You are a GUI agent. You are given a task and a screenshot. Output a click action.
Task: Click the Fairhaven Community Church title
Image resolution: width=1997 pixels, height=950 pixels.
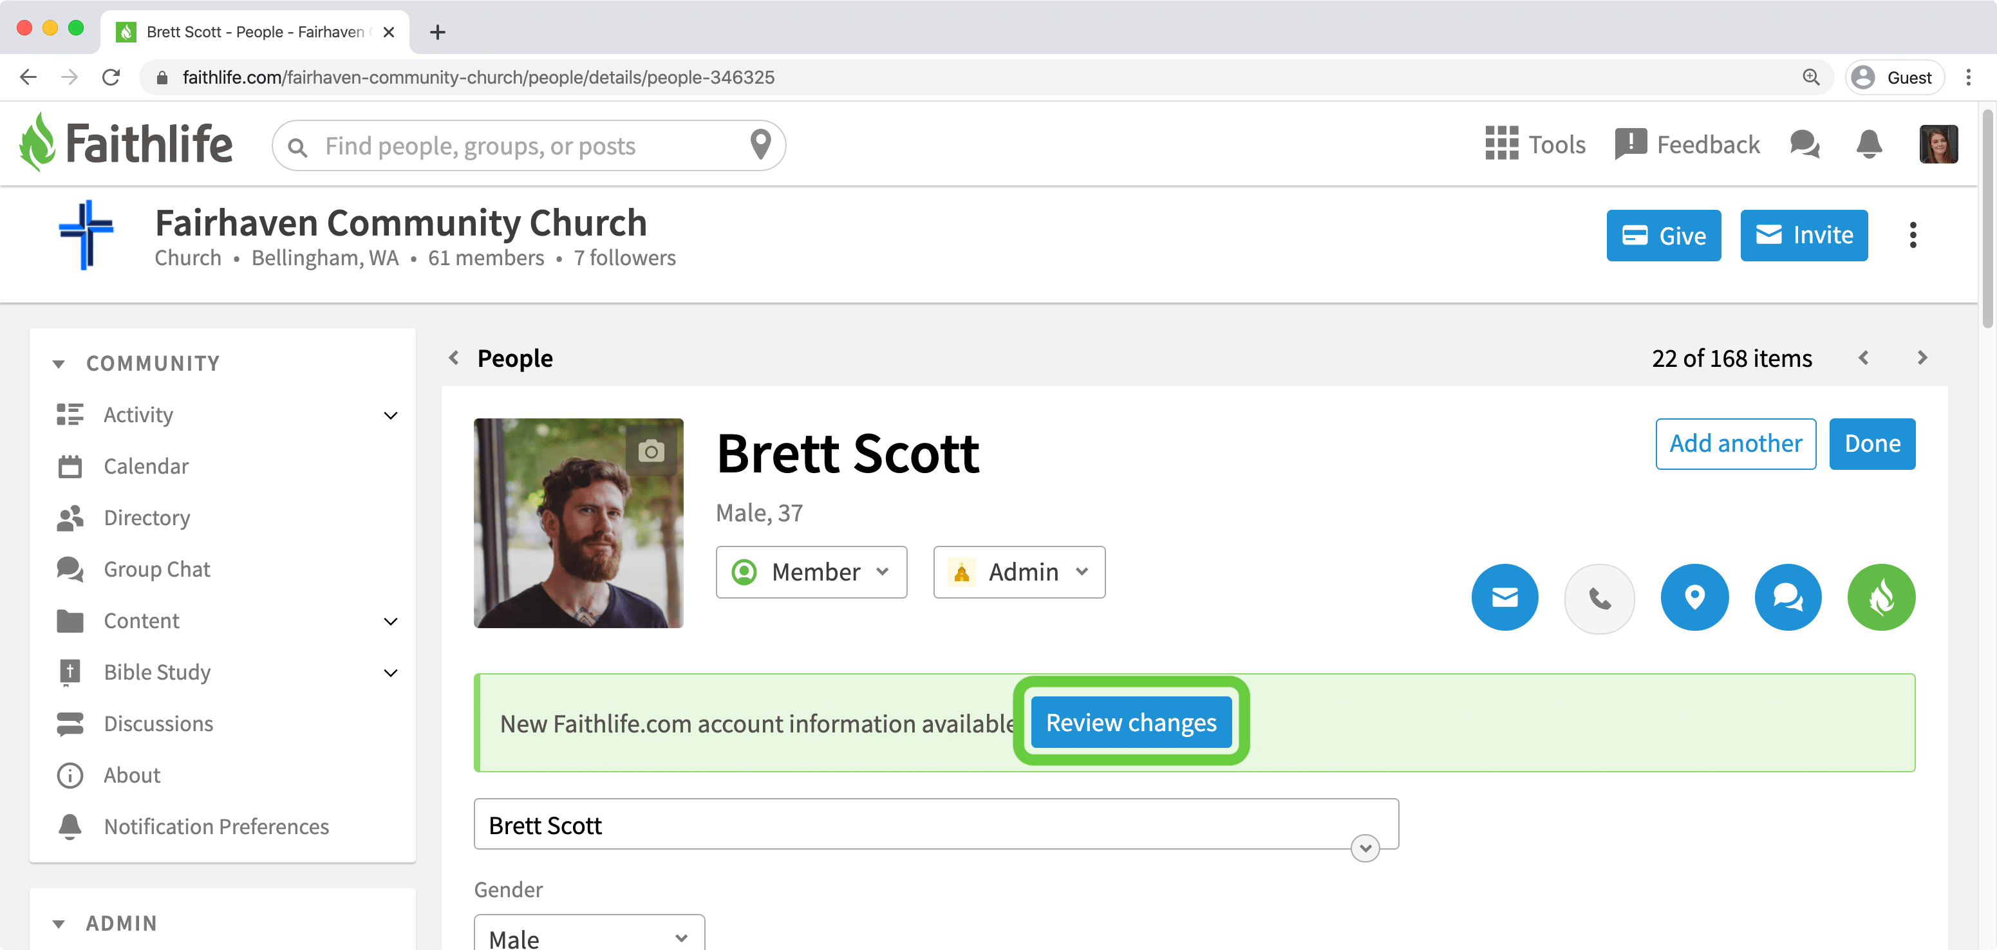401,223
